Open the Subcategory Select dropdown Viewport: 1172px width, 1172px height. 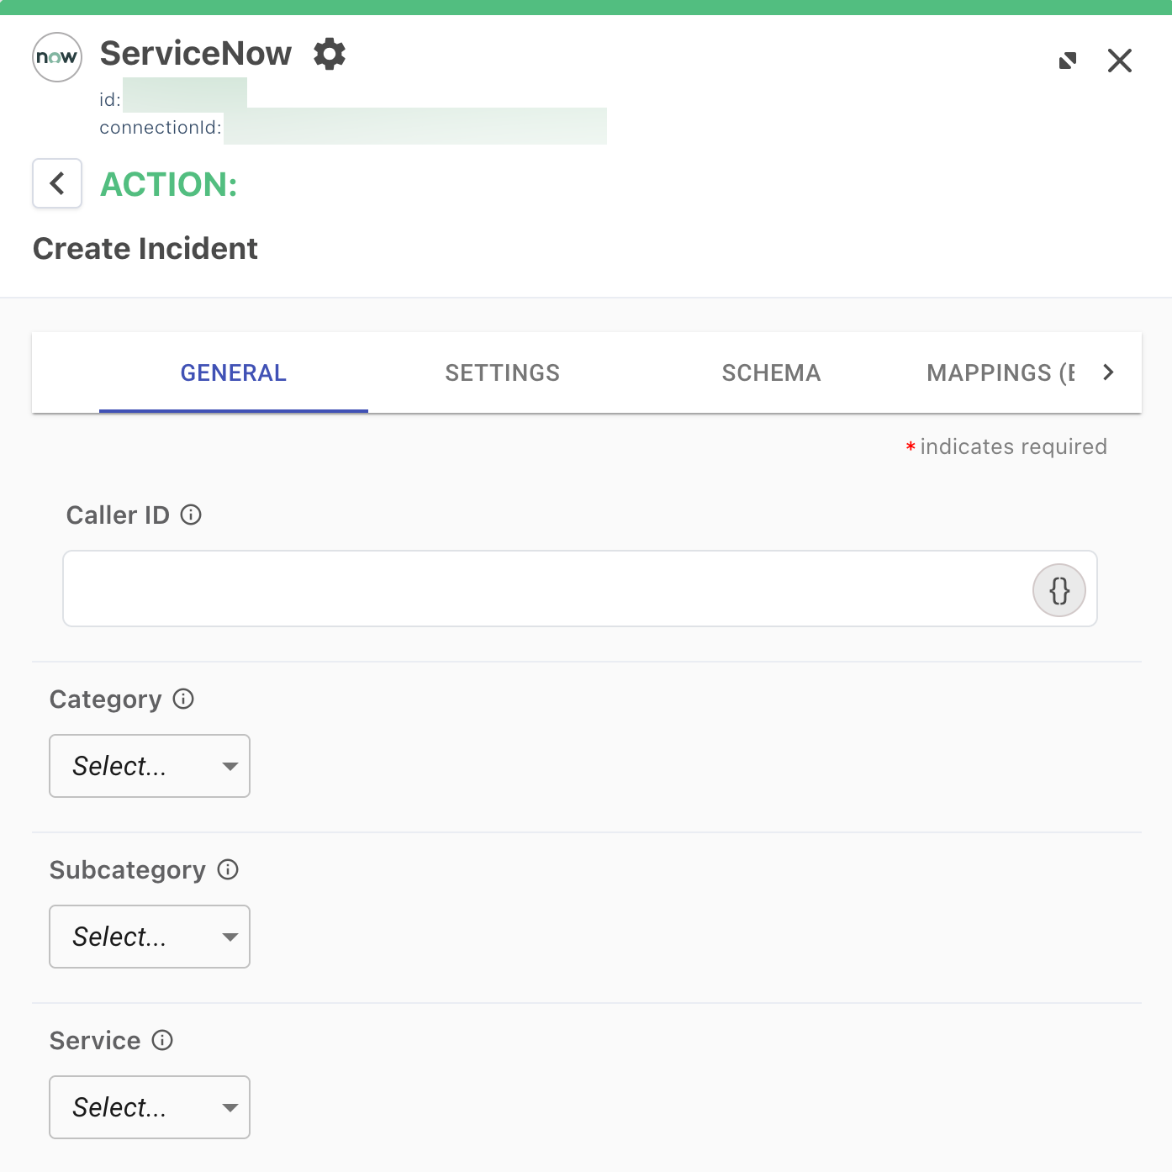click(x=149, y=937)
